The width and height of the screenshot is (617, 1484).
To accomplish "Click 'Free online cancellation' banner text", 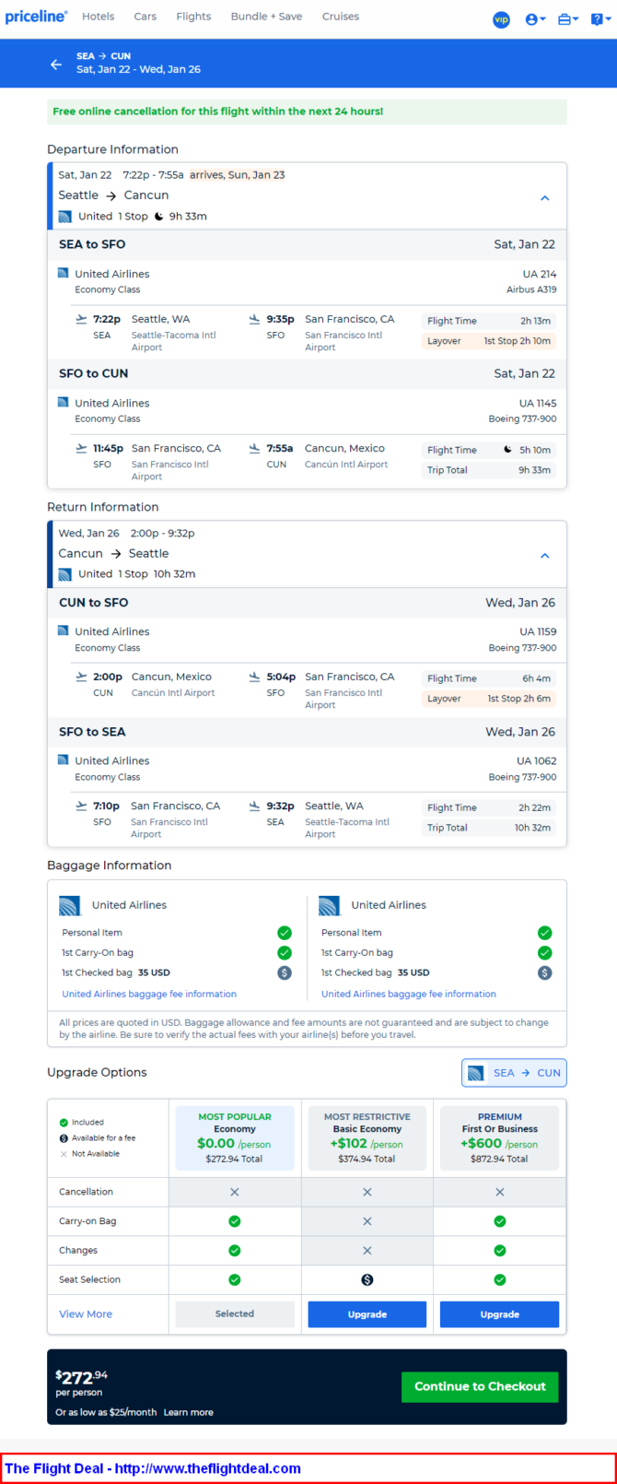I will pos(218,112).
